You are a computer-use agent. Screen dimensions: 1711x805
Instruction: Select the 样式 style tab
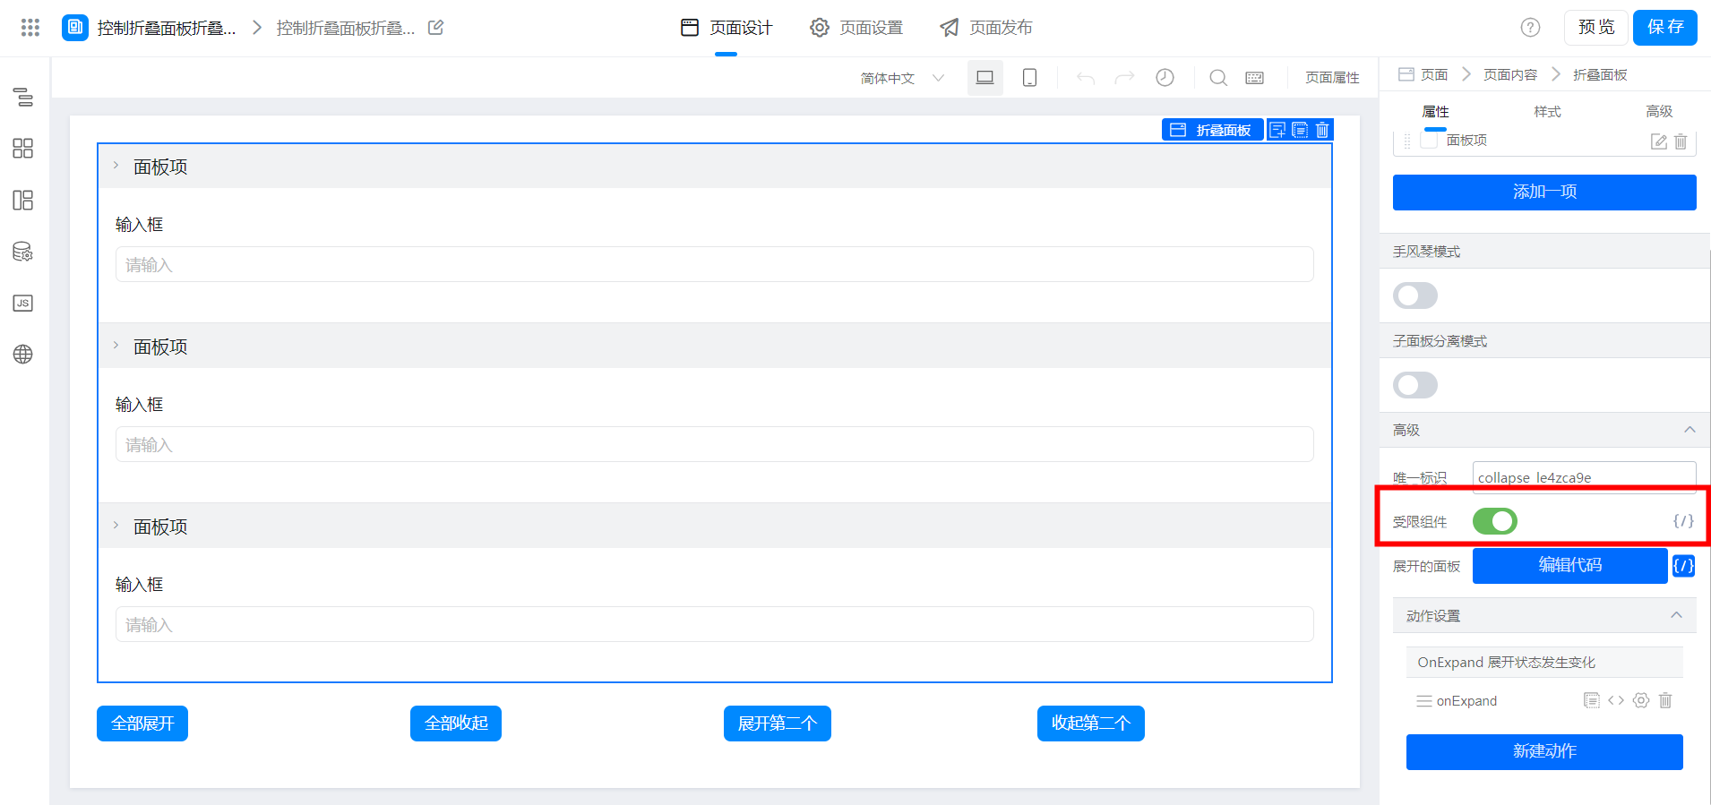point(1547,112)
